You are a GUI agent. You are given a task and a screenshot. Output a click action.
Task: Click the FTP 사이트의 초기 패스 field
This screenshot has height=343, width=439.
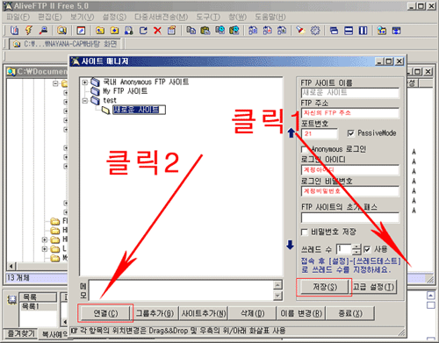350,218
